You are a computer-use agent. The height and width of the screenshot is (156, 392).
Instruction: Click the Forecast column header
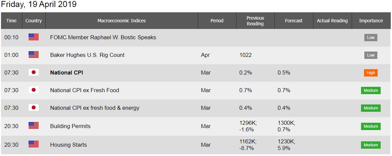[294, 21]
